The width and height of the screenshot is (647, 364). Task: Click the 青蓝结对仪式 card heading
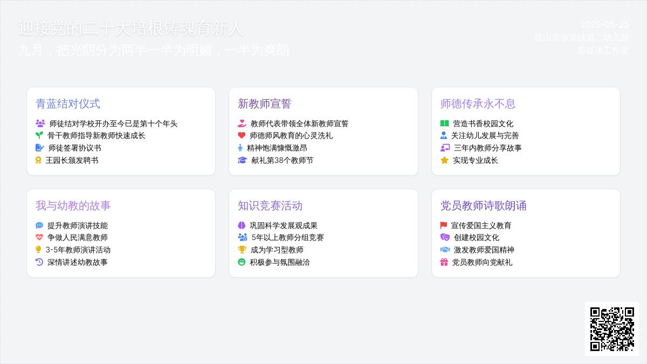click(68, 104)
